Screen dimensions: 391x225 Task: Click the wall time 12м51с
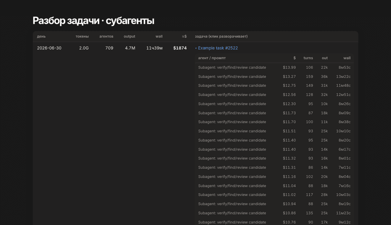343,95
